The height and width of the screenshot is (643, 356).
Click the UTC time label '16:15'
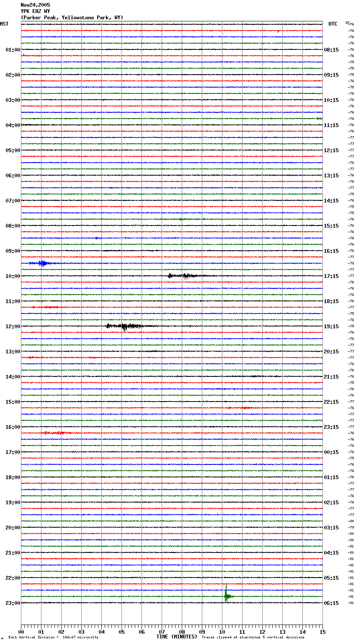point(331,251)
